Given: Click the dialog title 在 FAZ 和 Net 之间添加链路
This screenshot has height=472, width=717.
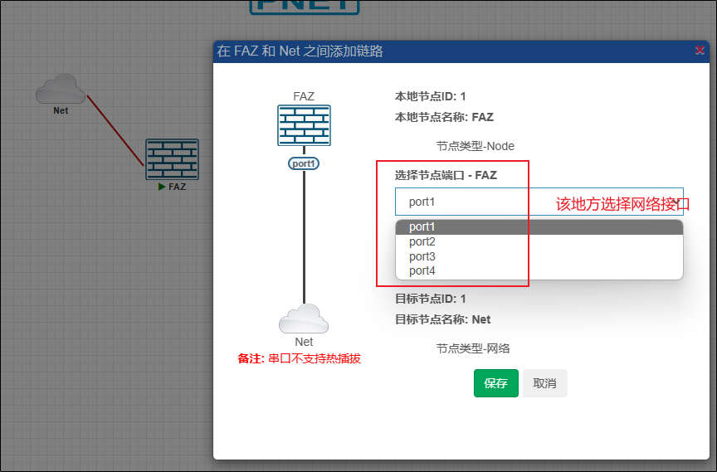Looking at the screenshot, I should click(300, 51).
